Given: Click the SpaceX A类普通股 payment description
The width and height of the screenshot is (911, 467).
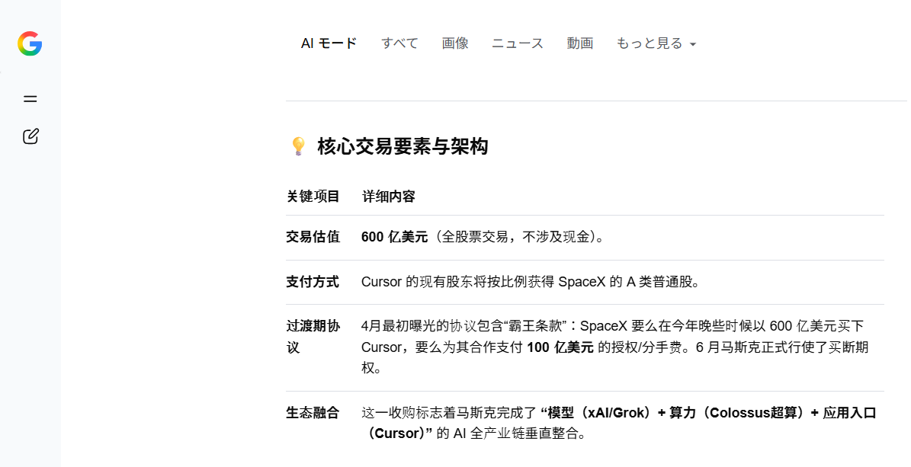Looking at the screenshot, I should (x=531, y=282).
